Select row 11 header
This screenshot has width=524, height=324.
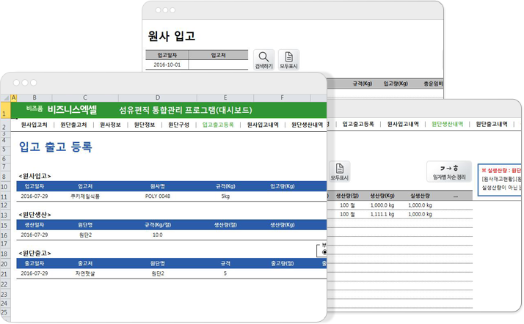point(5,196)
